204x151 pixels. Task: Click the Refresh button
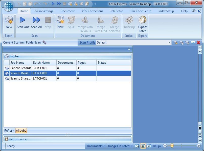pos(9,131)
